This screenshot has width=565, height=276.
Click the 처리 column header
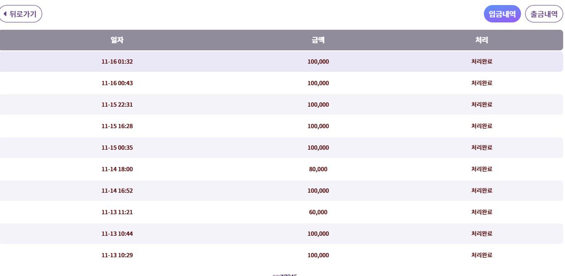(x=482, y=40)
